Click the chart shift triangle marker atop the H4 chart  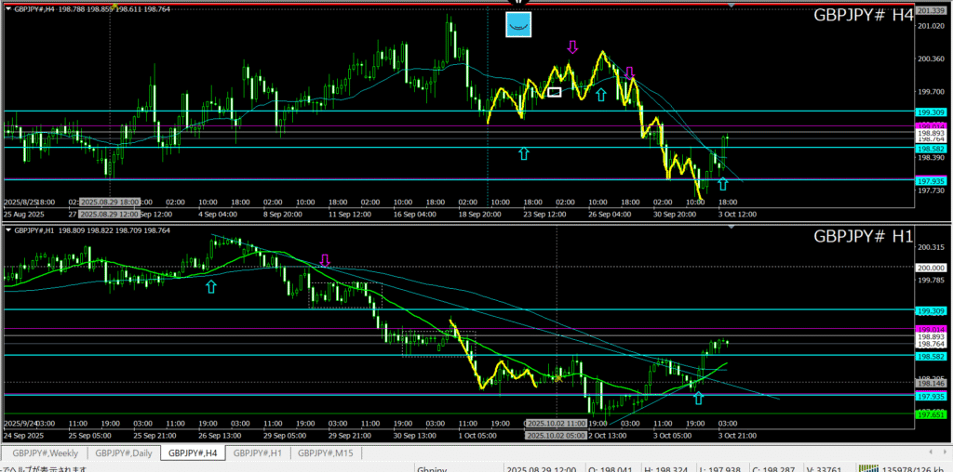click(x=731, y=7)
